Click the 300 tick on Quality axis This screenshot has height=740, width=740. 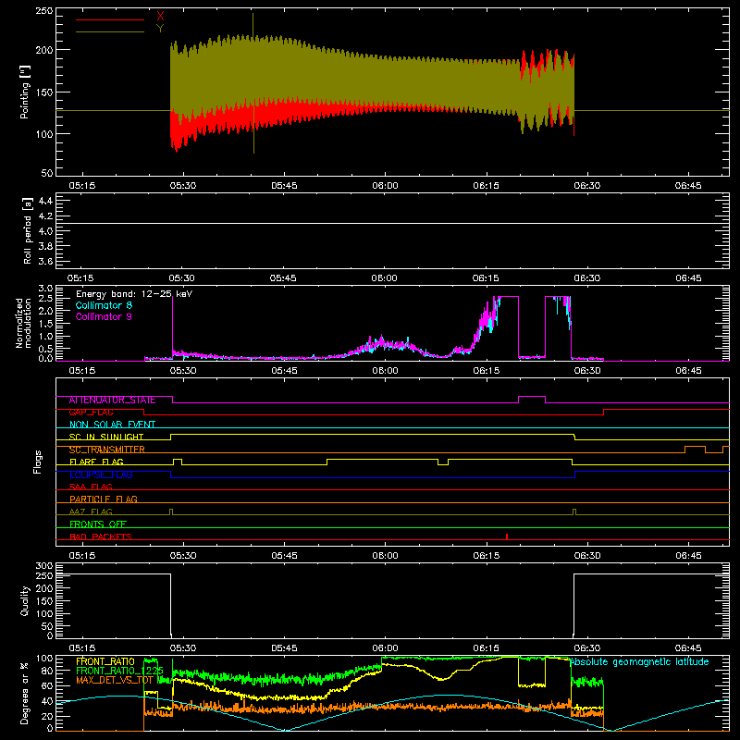tap(44, 565)
